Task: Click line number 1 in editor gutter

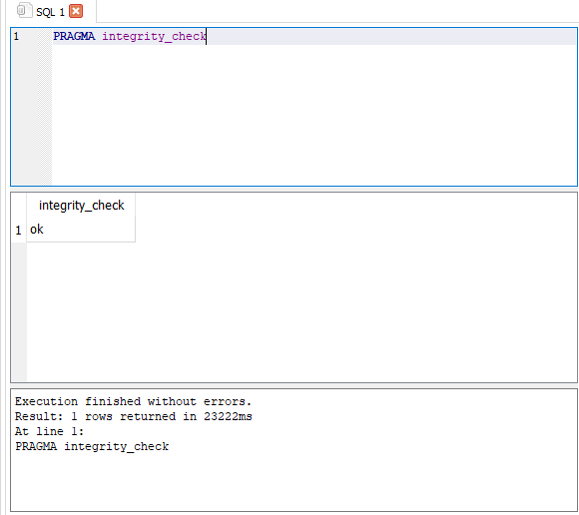Action: (16, 36)
